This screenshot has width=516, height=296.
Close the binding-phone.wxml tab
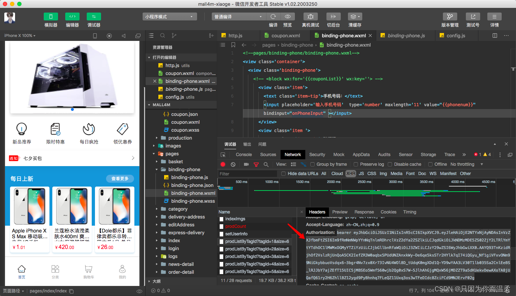click(x=370, y=36)
